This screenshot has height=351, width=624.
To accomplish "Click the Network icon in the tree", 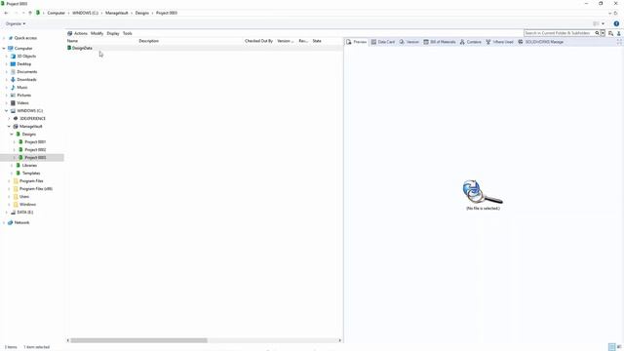I will pyautogui.click(x=11, y=223).
